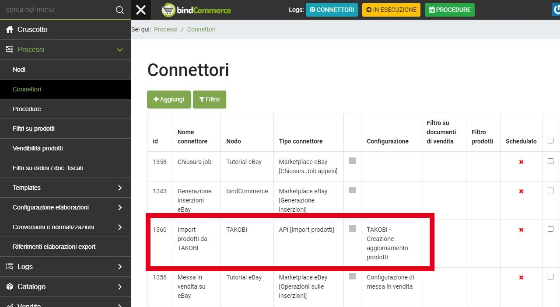This screenshot has height=307, width=560.
Task: Open the Procedure menu item
Action: pos(27,109)
